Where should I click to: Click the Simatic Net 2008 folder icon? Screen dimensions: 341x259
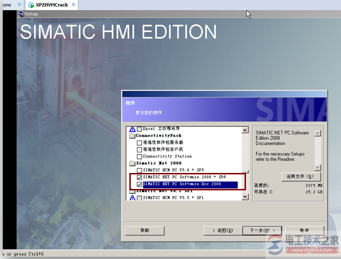click(132, 164)
